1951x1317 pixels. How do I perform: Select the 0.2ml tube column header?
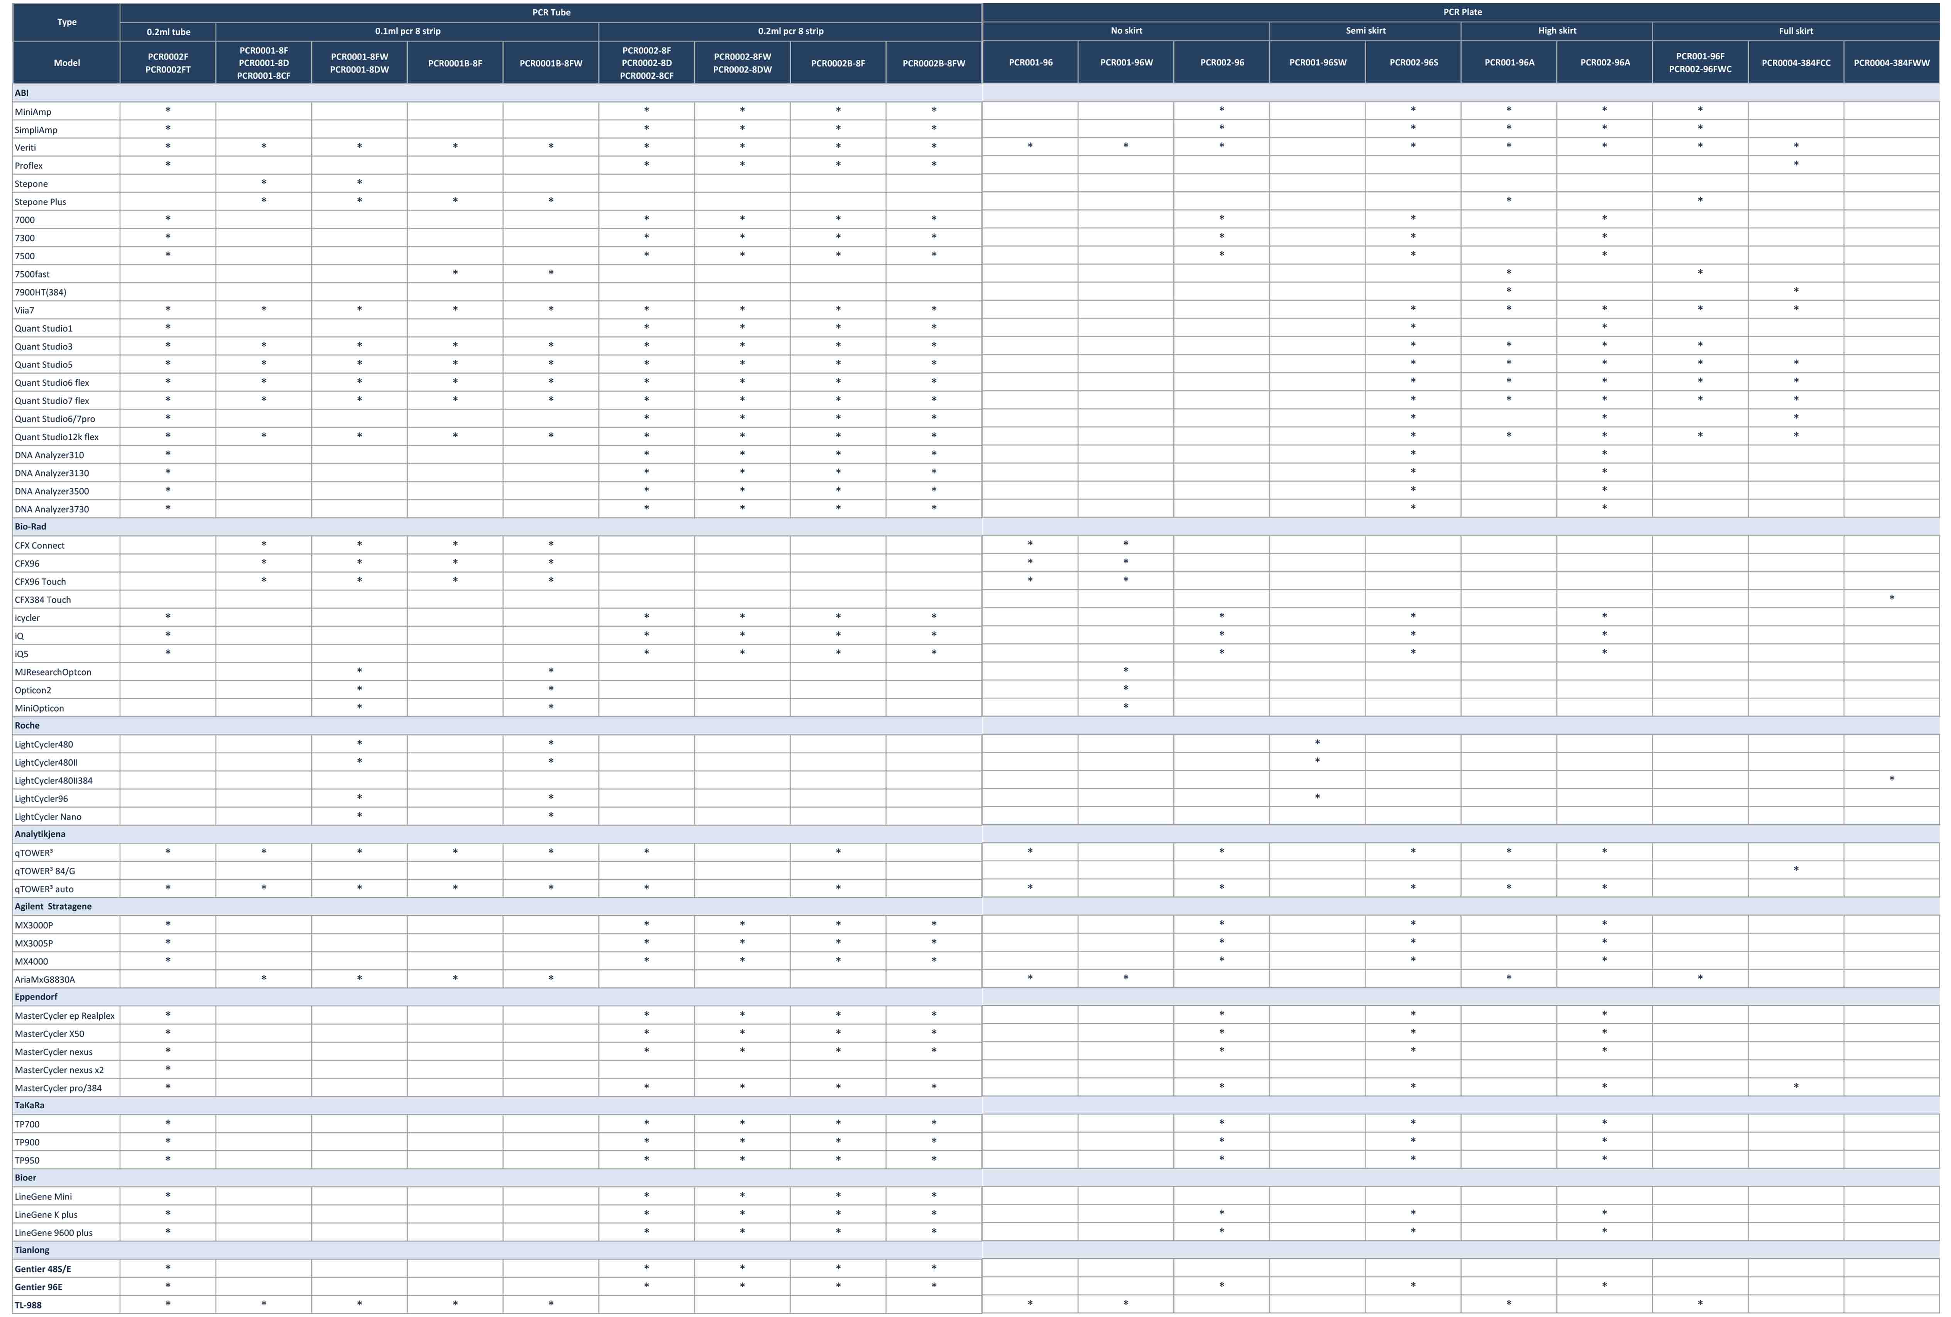tap(168, 32)
